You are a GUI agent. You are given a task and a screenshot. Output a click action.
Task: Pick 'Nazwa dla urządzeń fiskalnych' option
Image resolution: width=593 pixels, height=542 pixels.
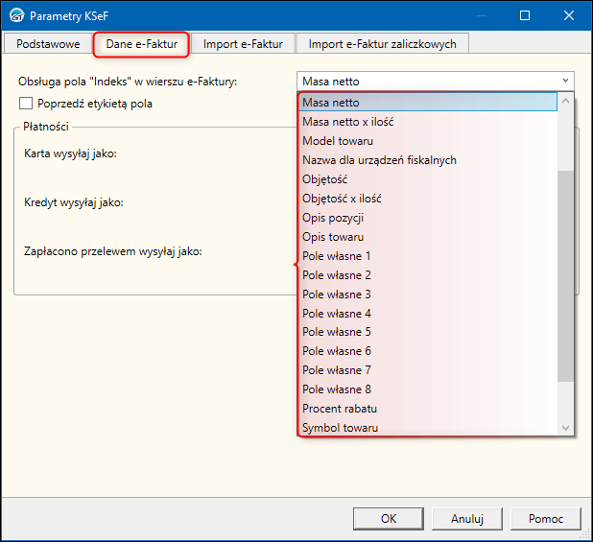coord(428,160)
